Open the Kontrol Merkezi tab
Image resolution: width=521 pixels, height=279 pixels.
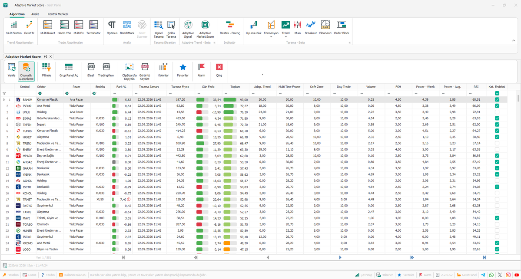click(x=57, y=14)
